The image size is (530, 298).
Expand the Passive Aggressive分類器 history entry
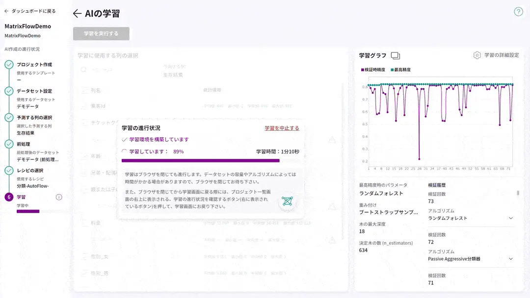(x=510, y=259)
